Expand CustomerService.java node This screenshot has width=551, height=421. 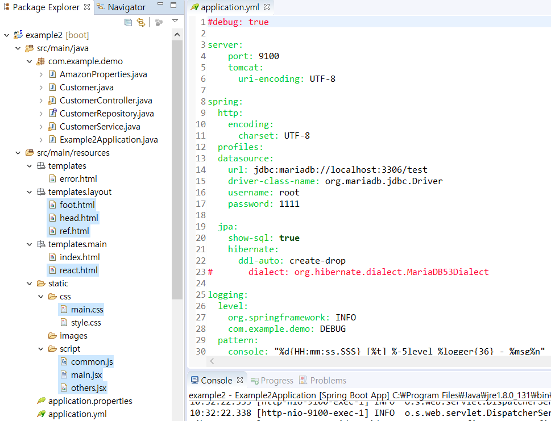pos(41,126)
